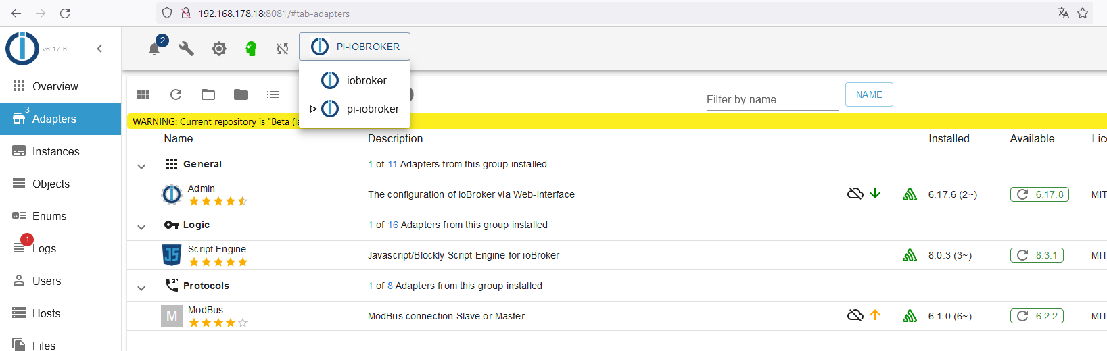Click the filled folder expand icon

pyautogui.click(x=241, y=94)
